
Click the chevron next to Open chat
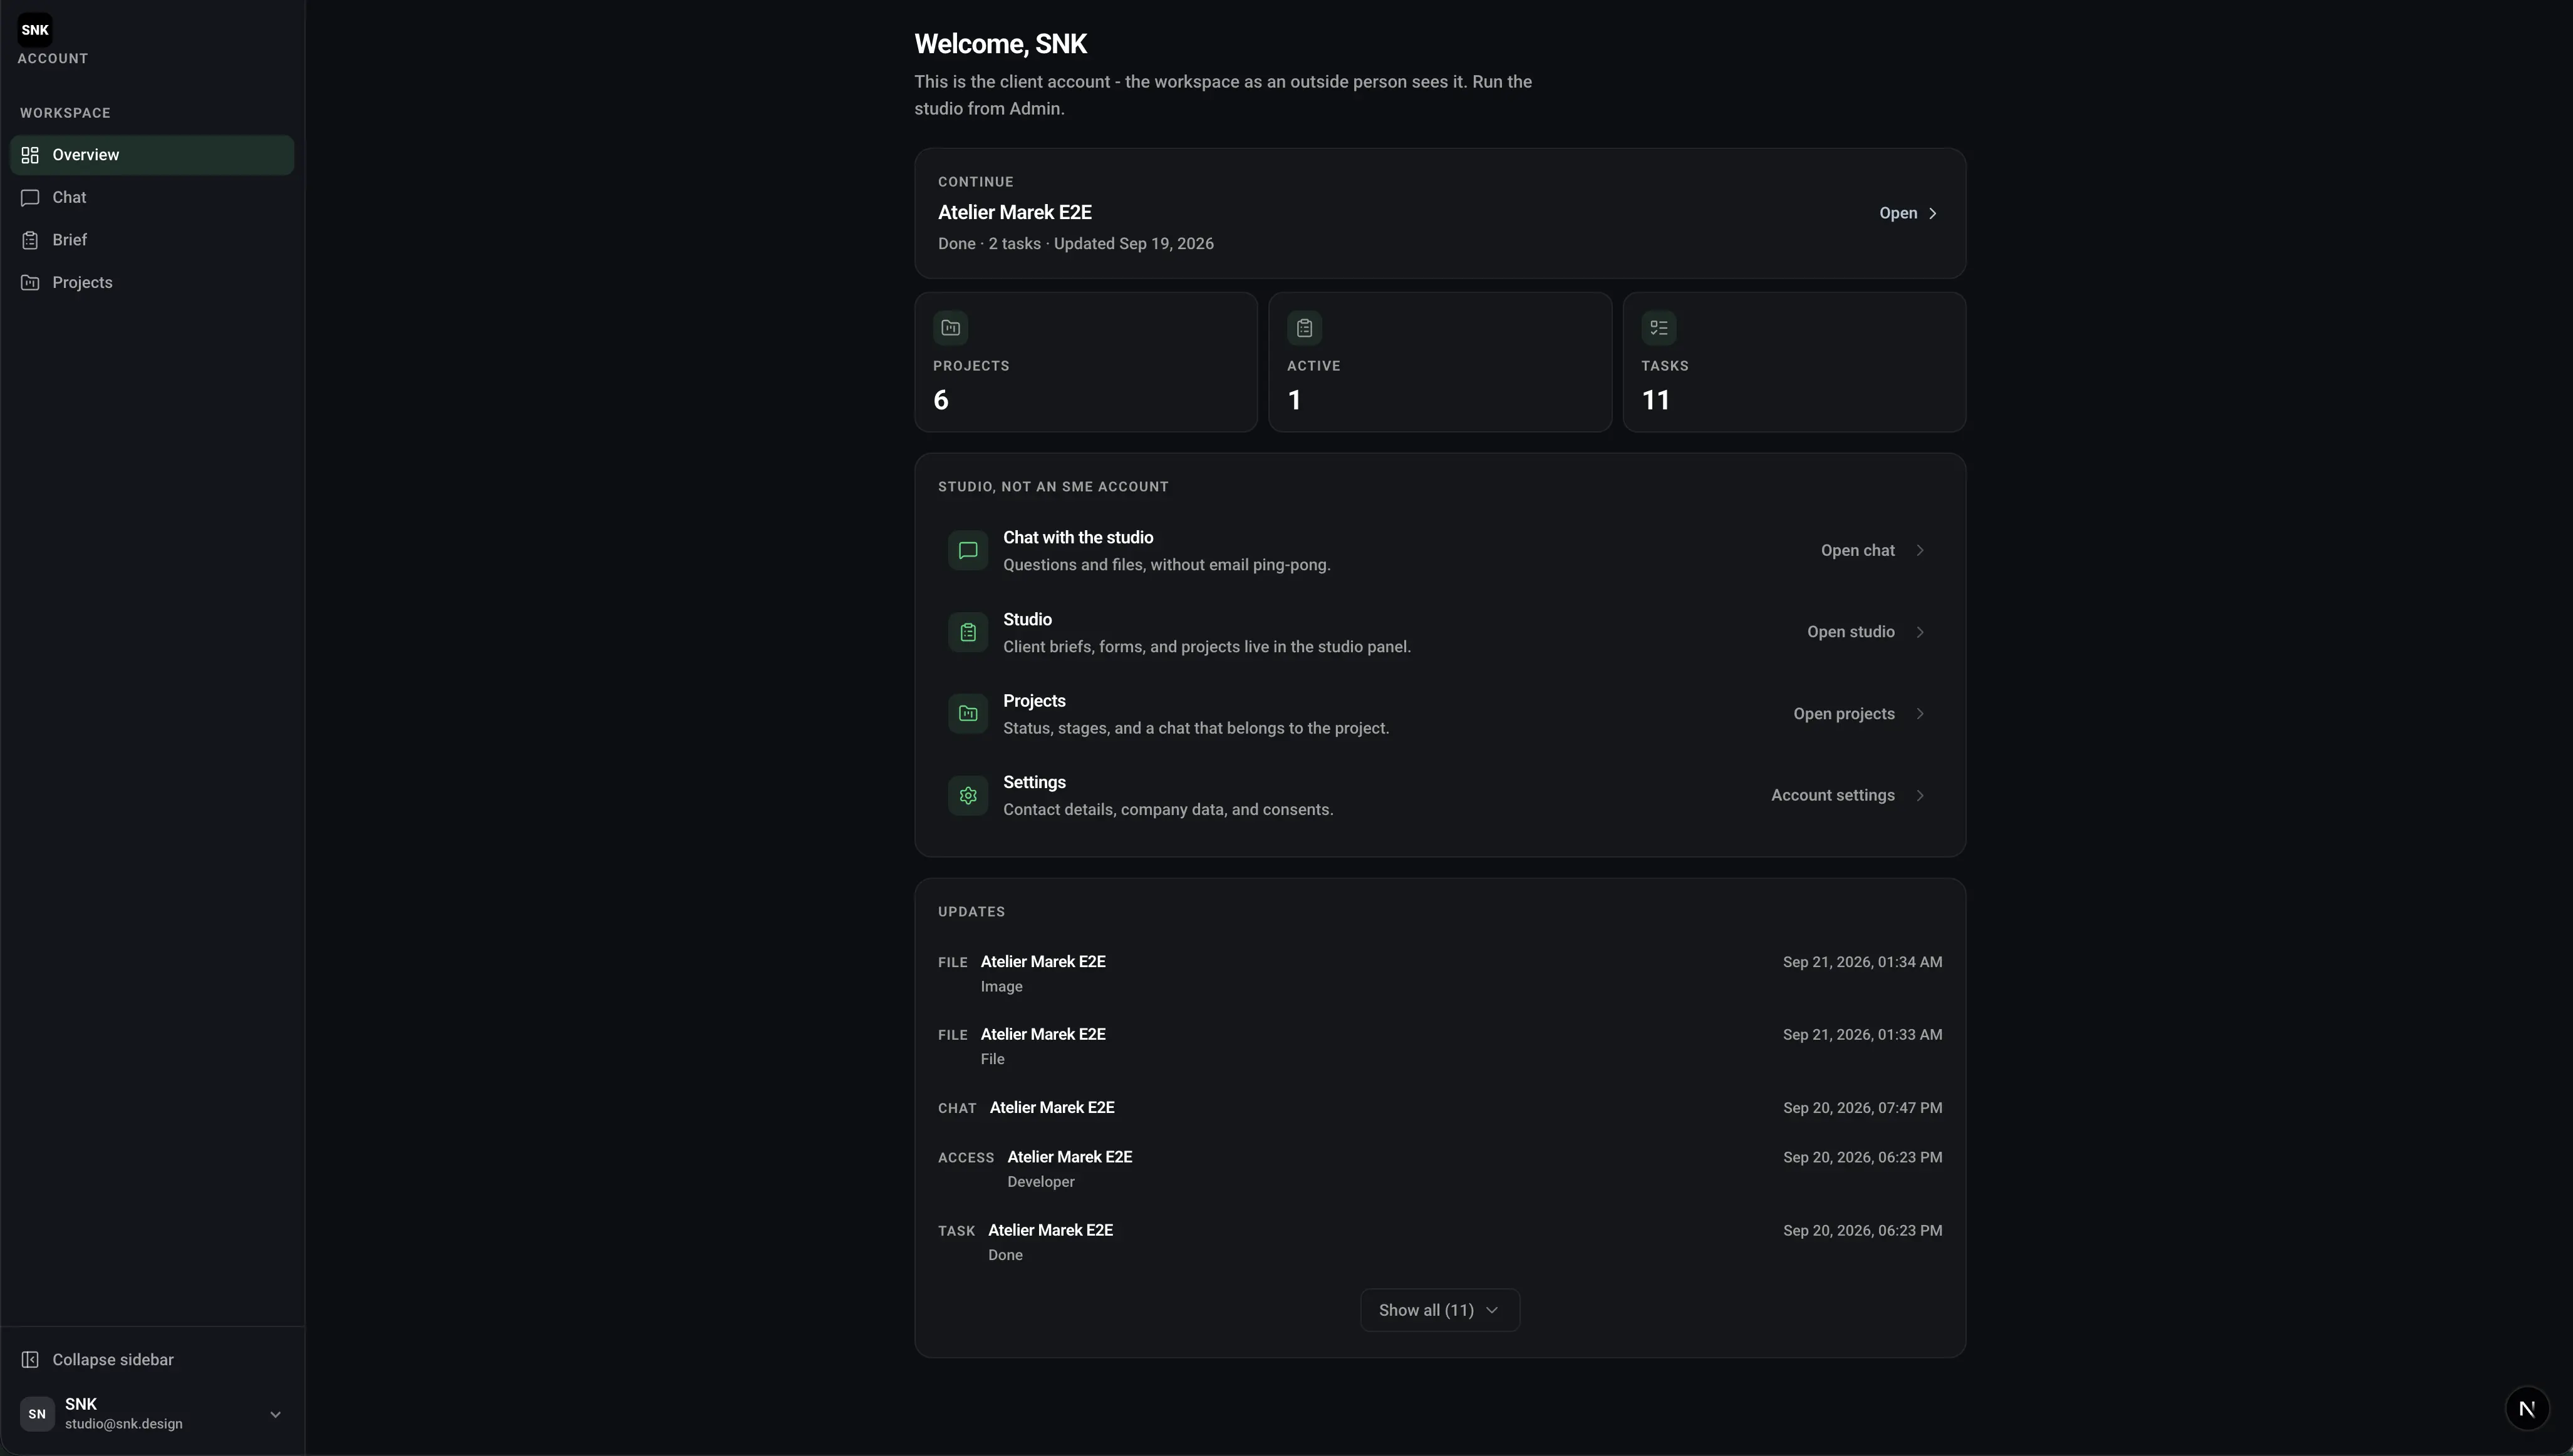click(1920, 551)
